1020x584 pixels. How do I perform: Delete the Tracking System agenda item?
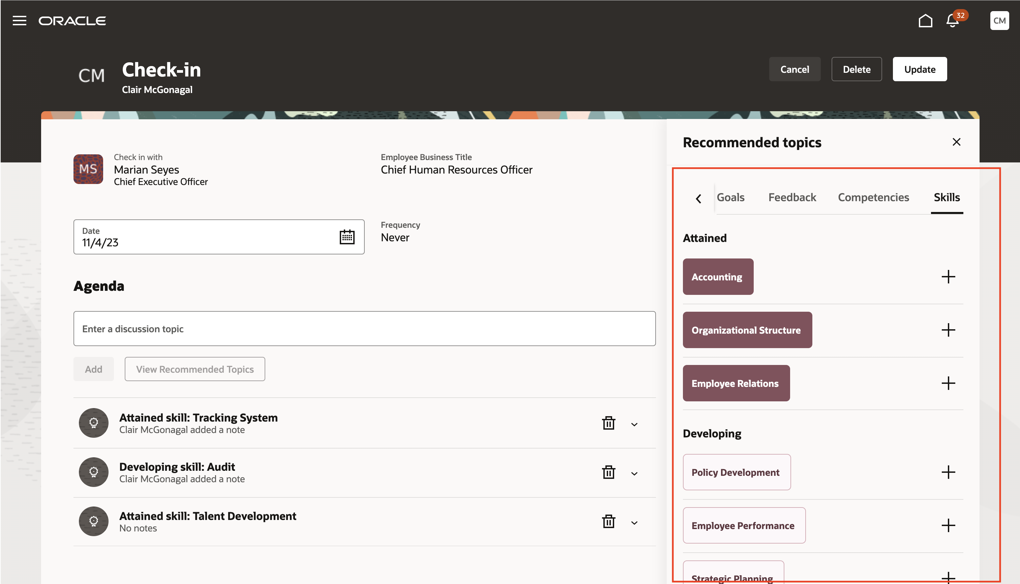point(608,423)
